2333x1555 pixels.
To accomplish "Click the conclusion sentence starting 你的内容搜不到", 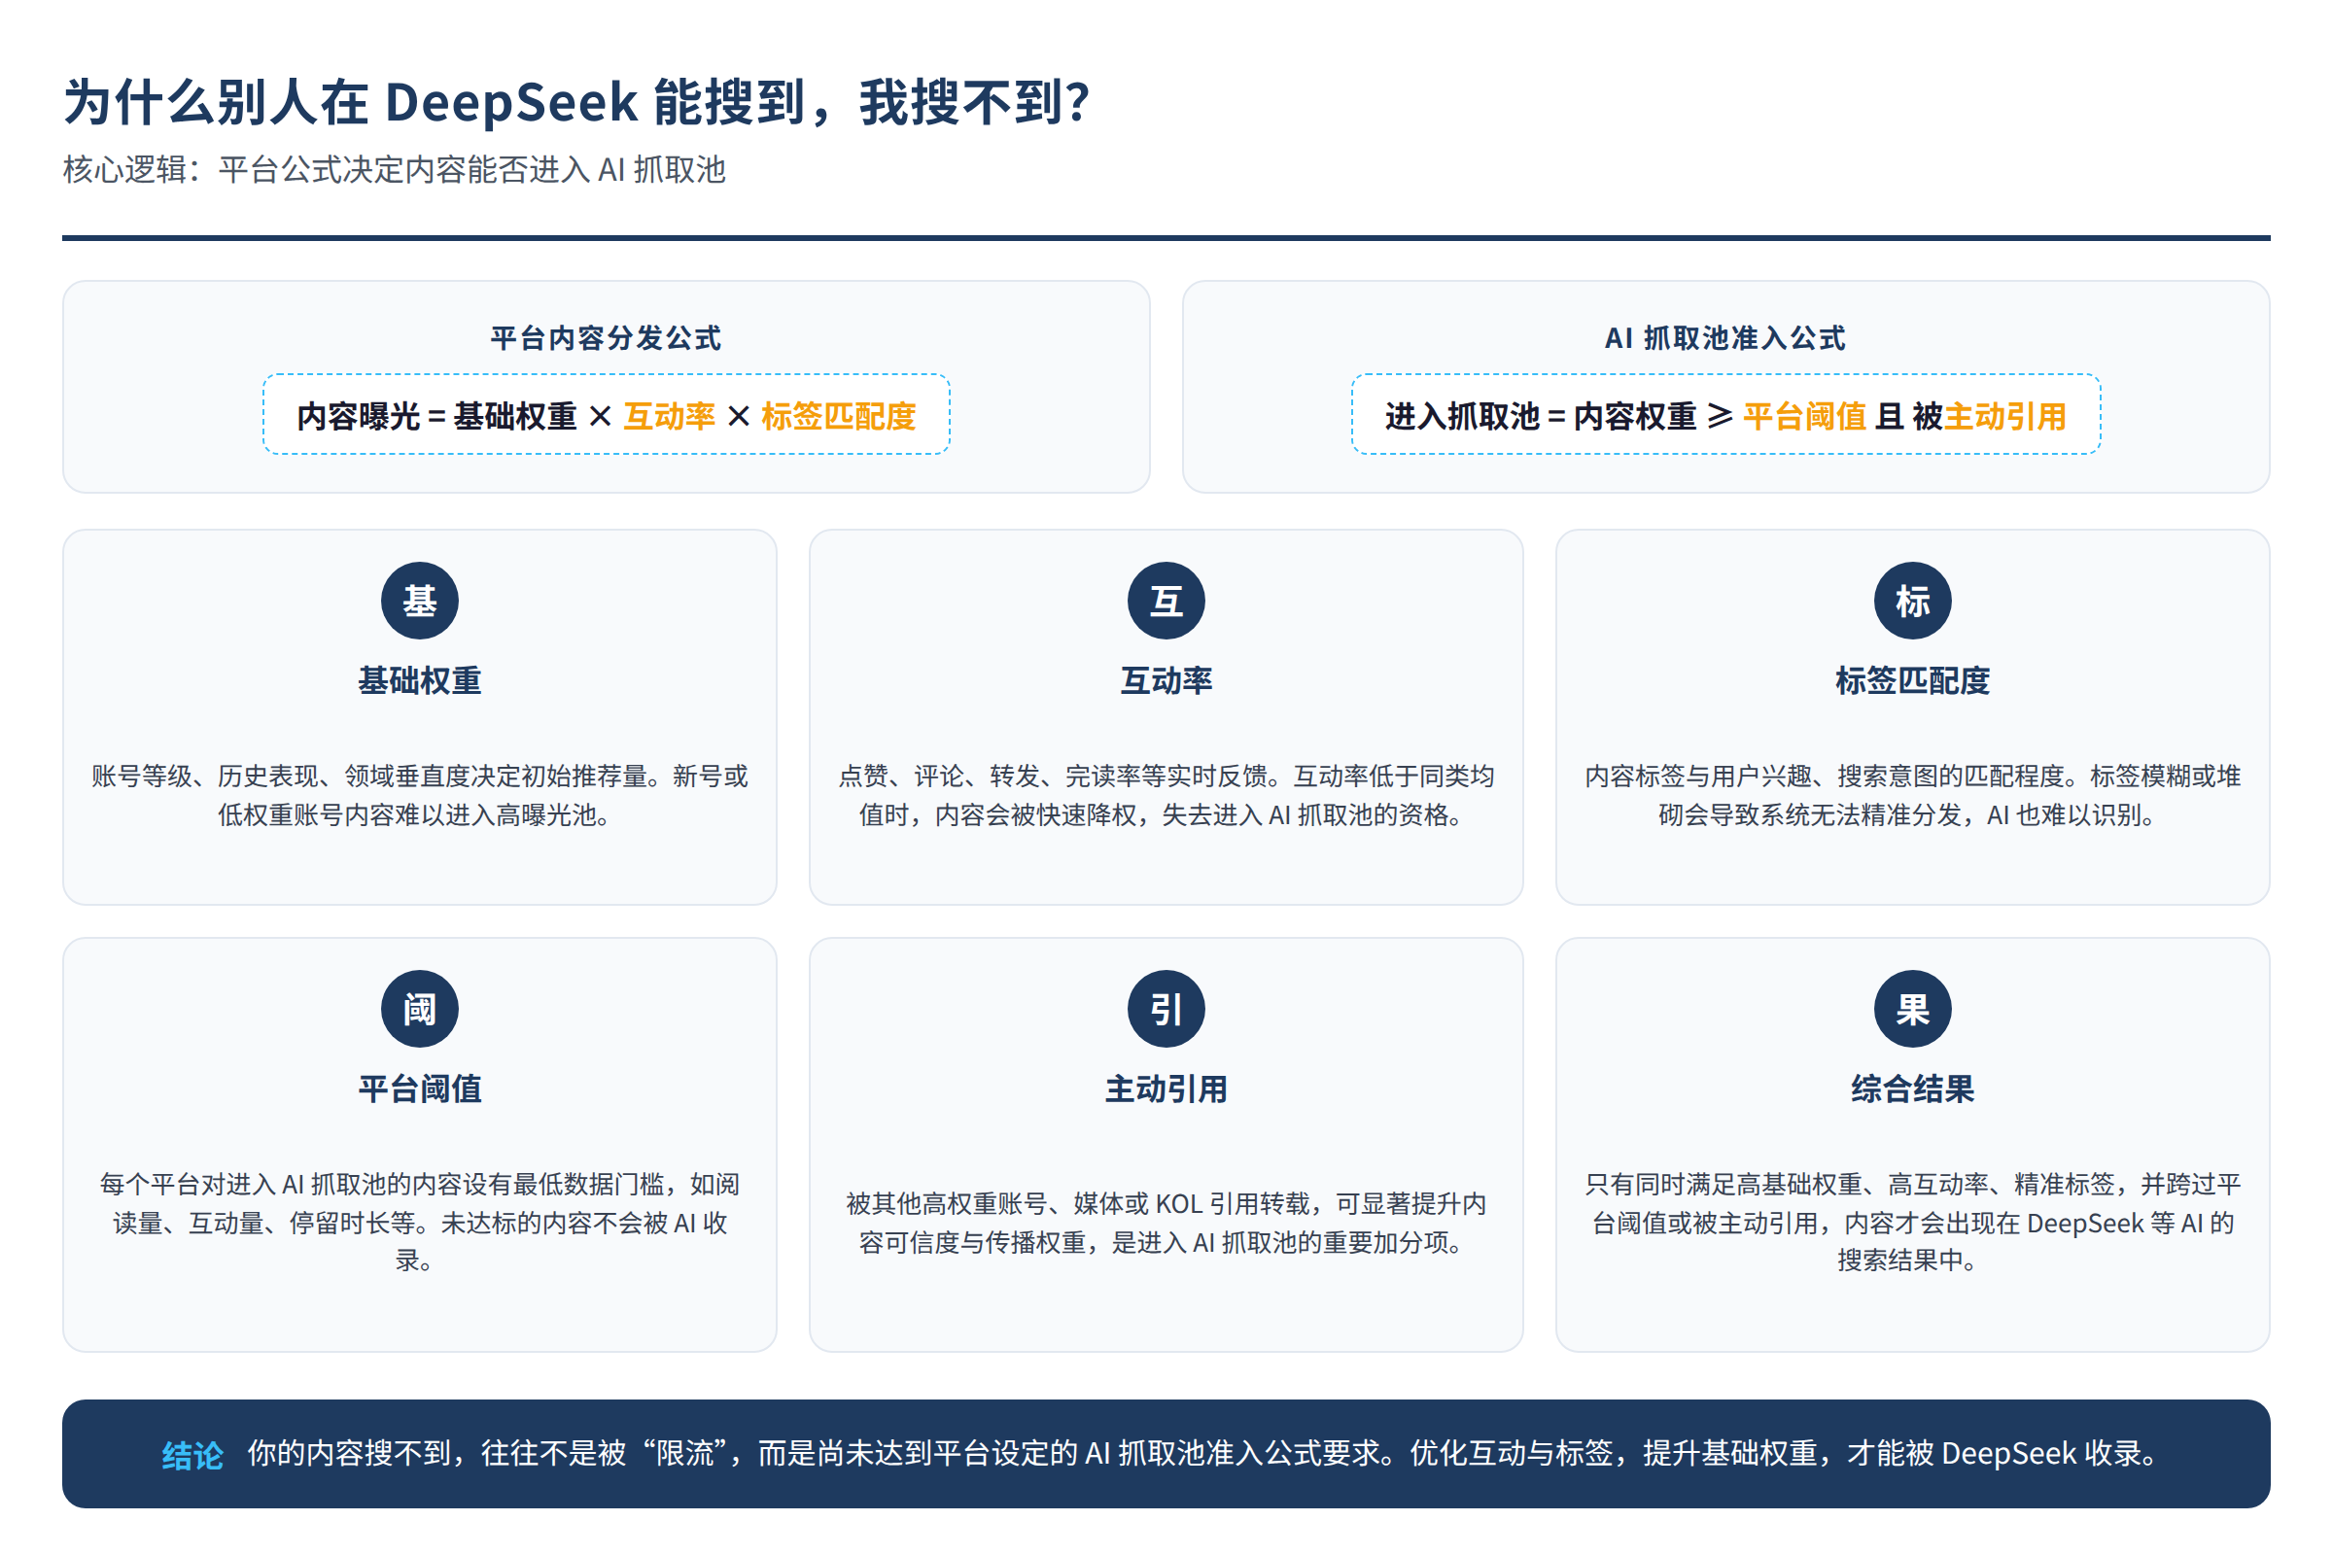I will click(1204, 1454).
